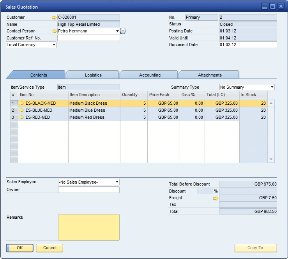The height and width of the screenshot is (259, 288).
Task: Click the link arrow for ES-BLUE-MED item
Action: click(x=21, y=111)
